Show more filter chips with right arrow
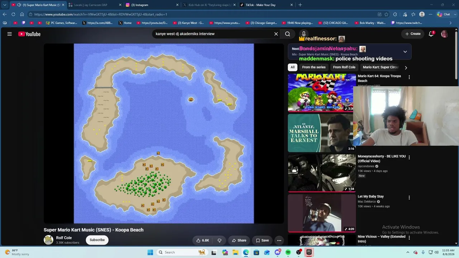The image size is (459, 258). coord(406,67)
